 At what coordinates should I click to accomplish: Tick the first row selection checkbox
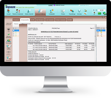[13, 30]
